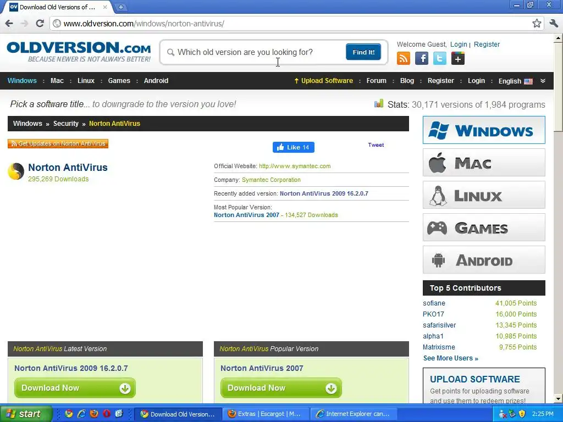The image size is (563, 422).
Task: Go back with the browser back arrow
Action: (9, 24)
